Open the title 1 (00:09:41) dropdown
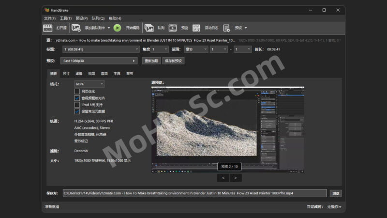The width and height of the screenshot is (387, 218). click(101, 49)
